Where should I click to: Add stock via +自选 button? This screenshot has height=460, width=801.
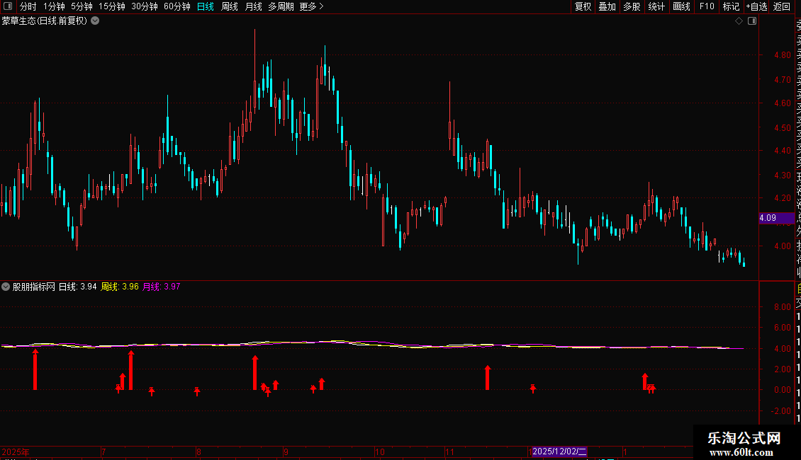[x=756, y=6]
